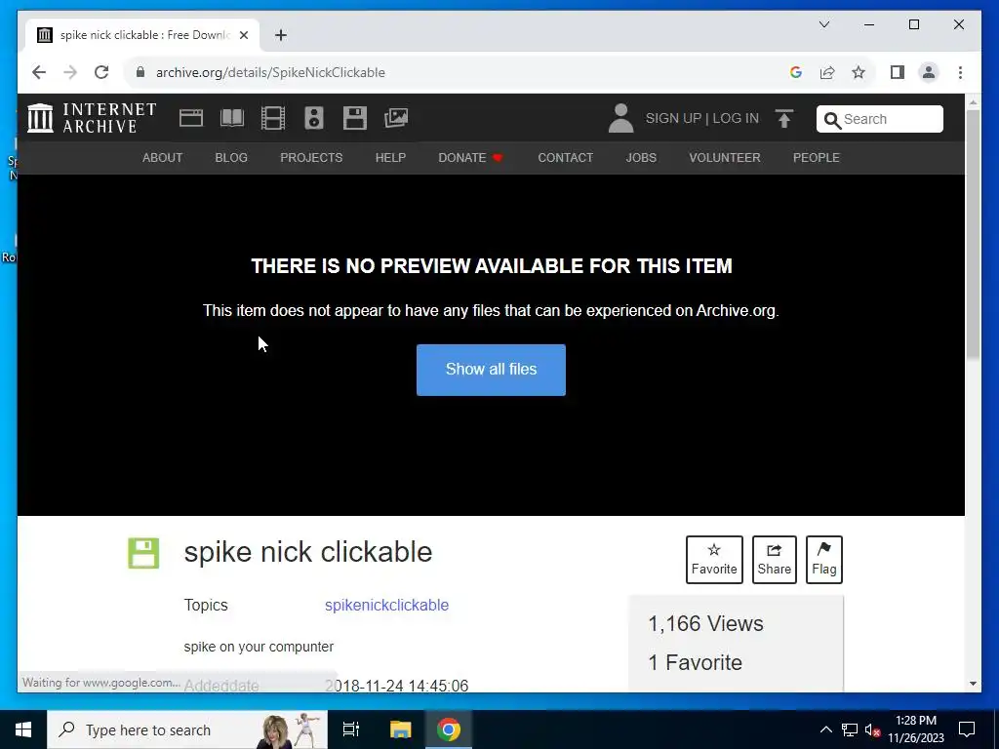Click the muted volume tray icon
999x749 pixels.
pyautogui.click(x=873, y=729)
